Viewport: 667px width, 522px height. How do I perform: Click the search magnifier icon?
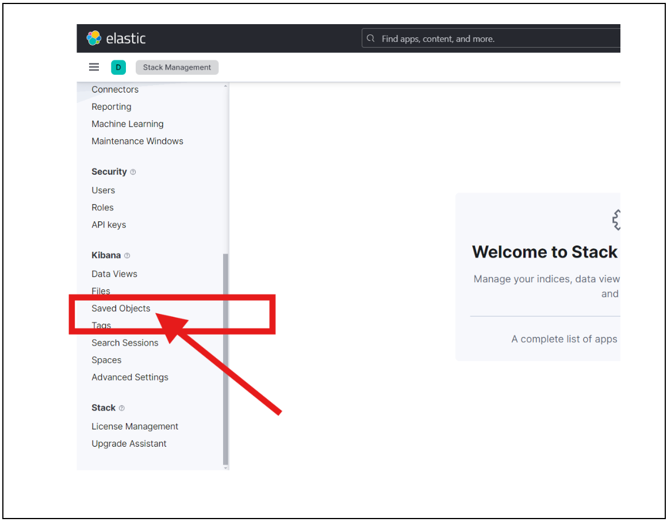371,39
